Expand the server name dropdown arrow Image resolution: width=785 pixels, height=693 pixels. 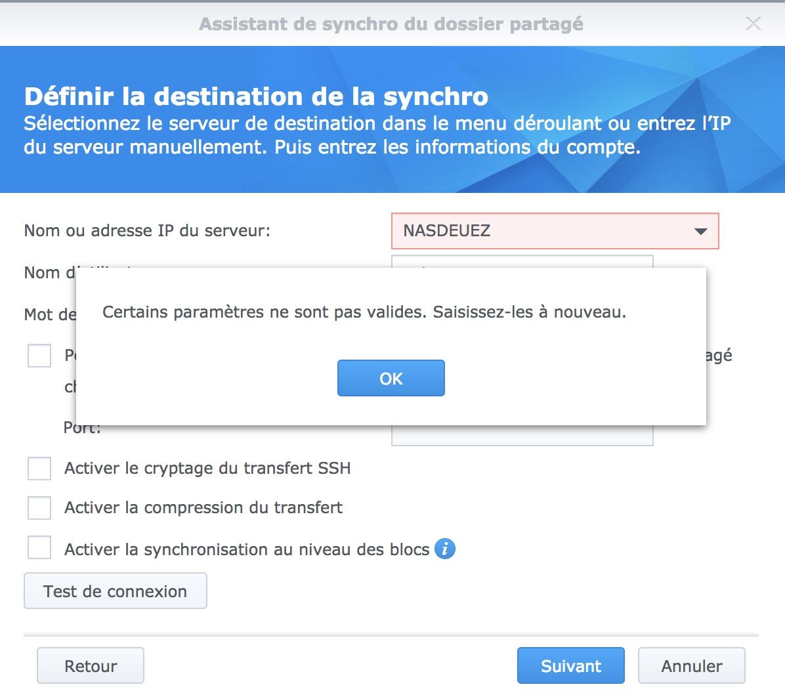tap(700, 231)
